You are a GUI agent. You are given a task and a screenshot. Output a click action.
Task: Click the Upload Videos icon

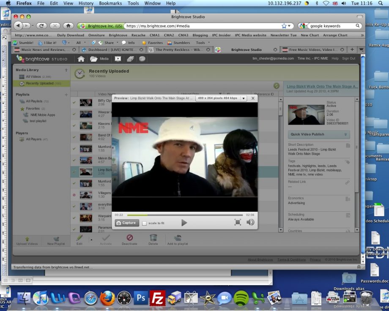[x=27, y=239]
